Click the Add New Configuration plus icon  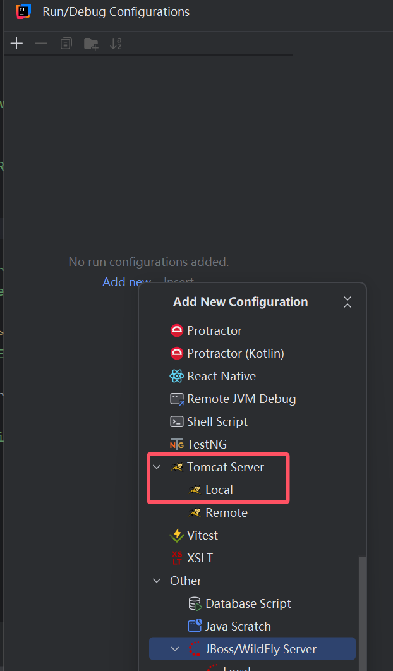(17, 44)
